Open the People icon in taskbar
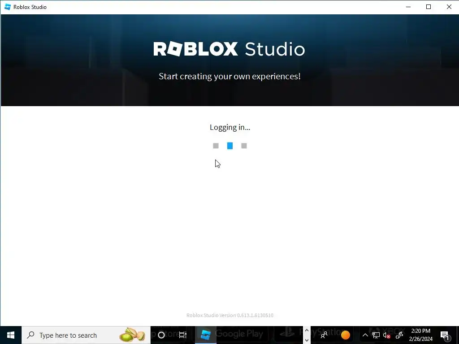This screenshot has width=459, height=344. pos(324,335)
